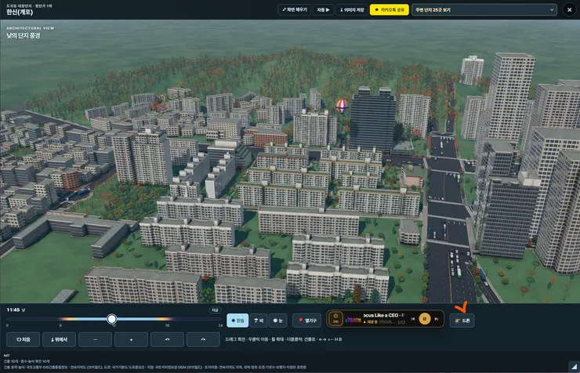Zoom out with the minus button
Image resolution: width=580 pixels, height=373 pixels.
(95, 339)
